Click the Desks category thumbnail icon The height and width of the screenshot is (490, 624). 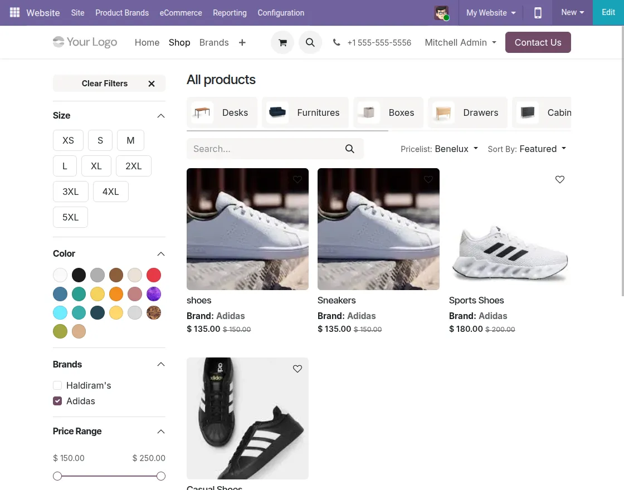tap(202, 112)
